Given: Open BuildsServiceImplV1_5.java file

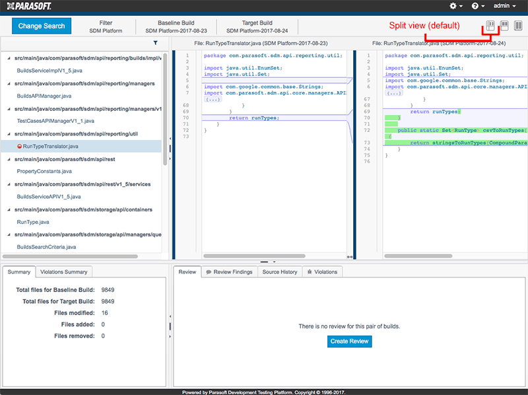Looking at the screenshot, I should click(49, 71).
